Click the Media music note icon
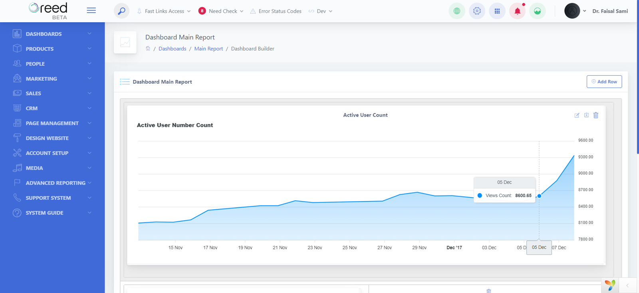Screen dimensions: 639x293 (17, 168)
